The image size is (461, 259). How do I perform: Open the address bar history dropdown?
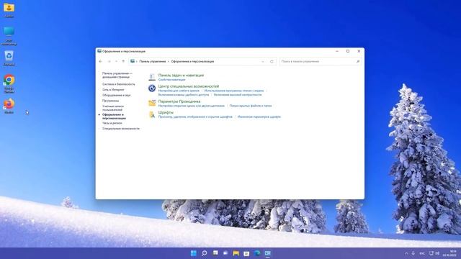[x=263, y=61]
